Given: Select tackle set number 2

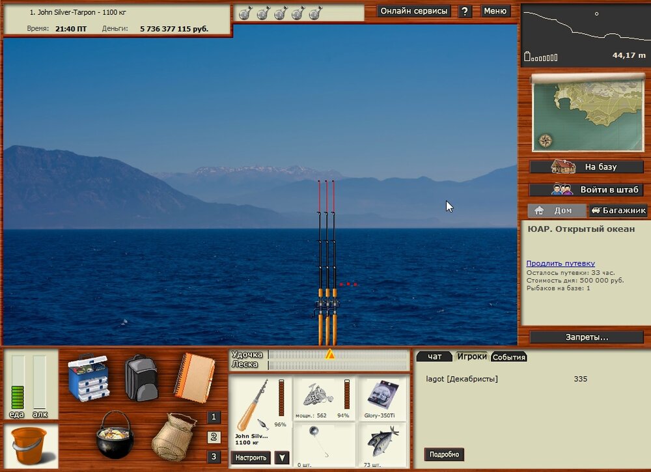Looking at the screenshot, I should point(214,437).
